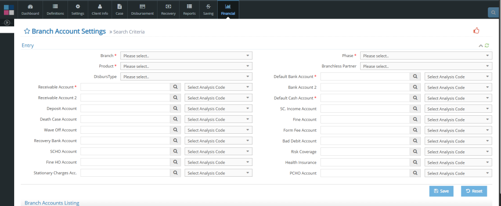Open the Phase dropdown
This screenshot has height=206, width=501.
tap(426, 56)
